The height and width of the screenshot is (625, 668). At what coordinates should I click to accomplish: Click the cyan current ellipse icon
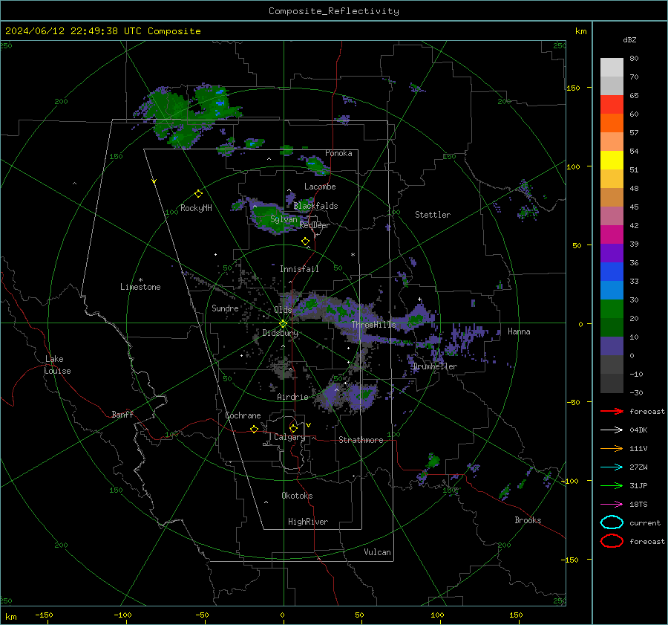[x=612, y=522]
